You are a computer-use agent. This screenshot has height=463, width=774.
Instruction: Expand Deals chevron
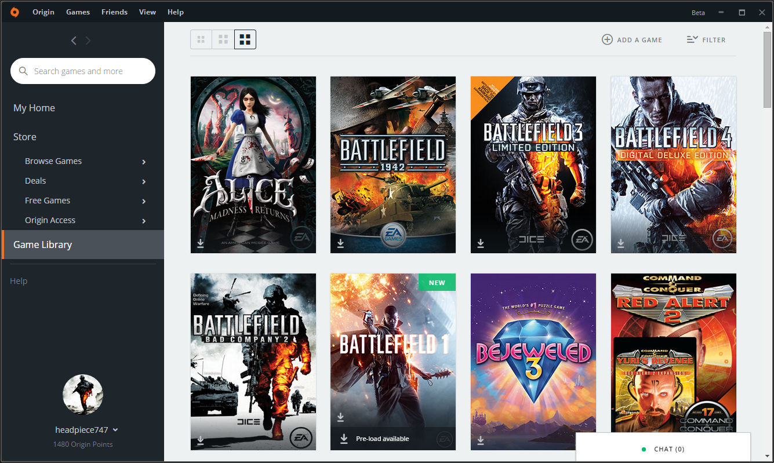point(144,181)
